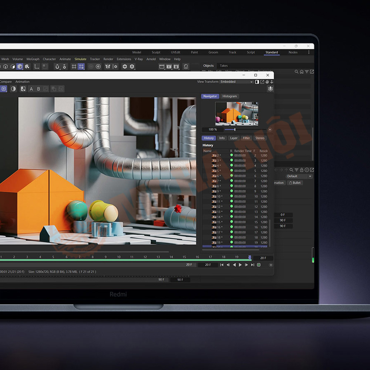Open the three-dot layout options menu

309,53
